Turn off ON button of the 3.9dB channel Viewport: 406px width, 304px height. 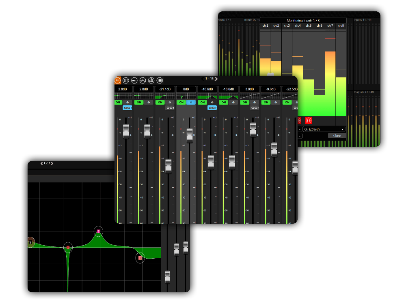click(245, 103)
